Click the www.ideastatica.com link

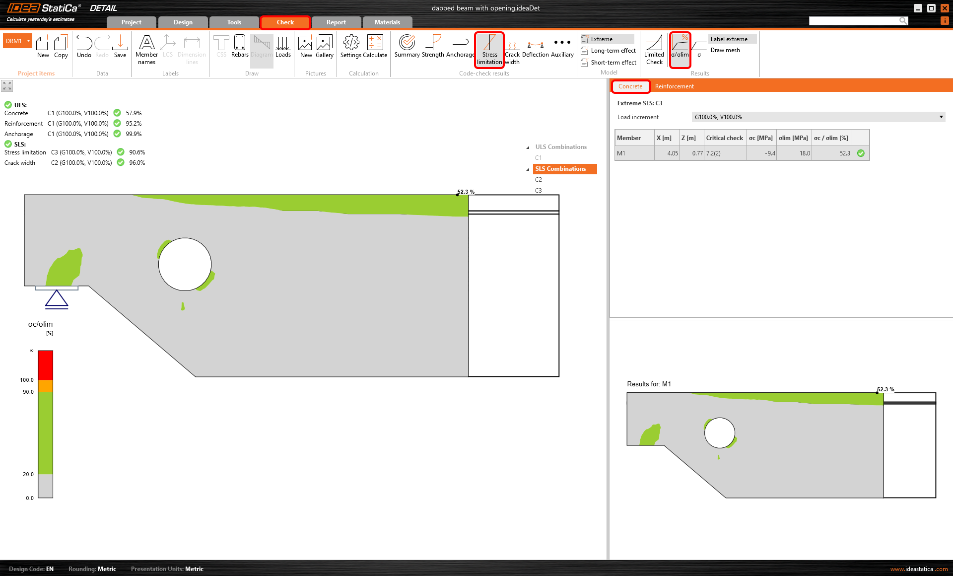click(x=919, y=569)
